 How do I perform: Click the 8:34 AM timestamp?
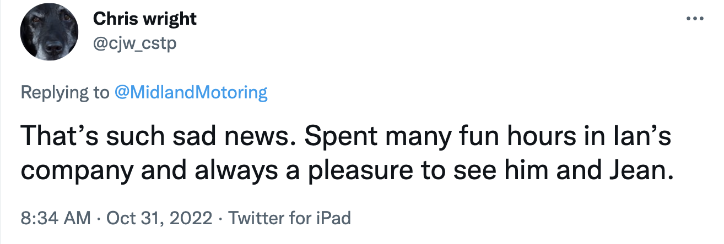(55, 218)
